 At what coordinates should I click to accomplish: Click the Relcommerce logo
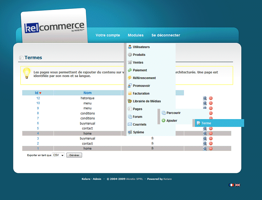[x=54, y=28]
